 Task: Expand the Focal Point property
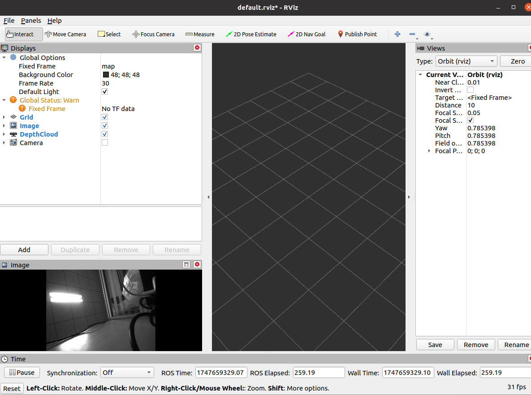[429, 151]
